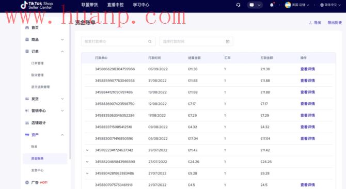Click the wallet icon beside 资产
The height and width of the screenshot is (189, 346).
27,135
